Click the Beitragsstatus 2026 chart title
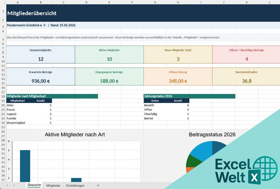280x189 pixels. 212,135
